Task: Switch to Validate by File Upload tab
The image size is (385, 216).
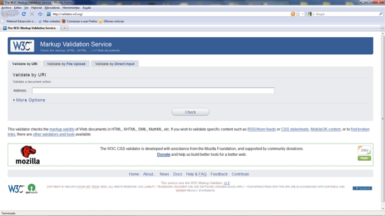Action: (66, 64)
